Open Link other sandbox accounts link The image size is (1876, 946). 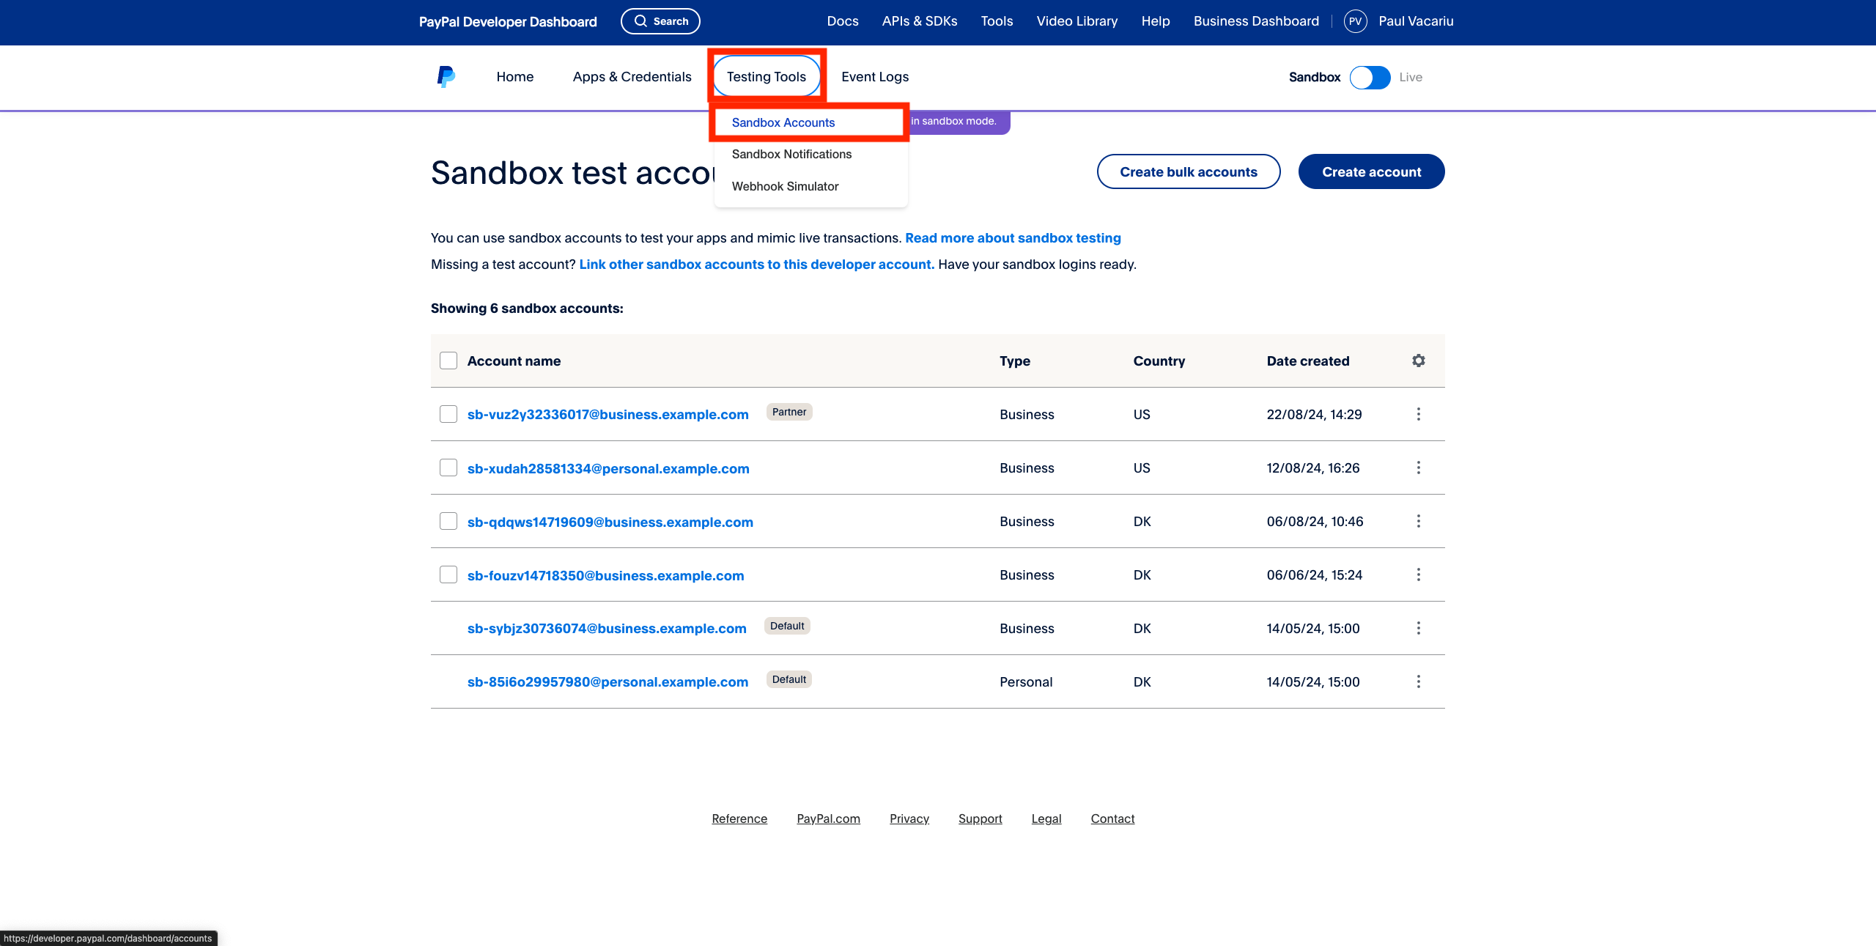757,265
